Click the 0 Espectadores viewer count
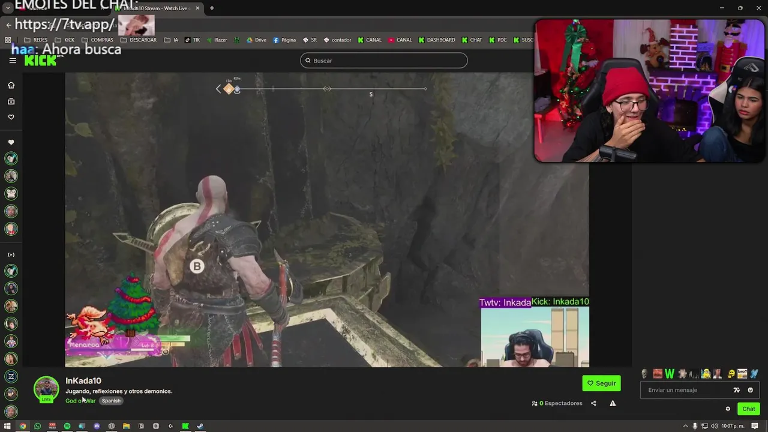768x432 pixels. (557, 403)
